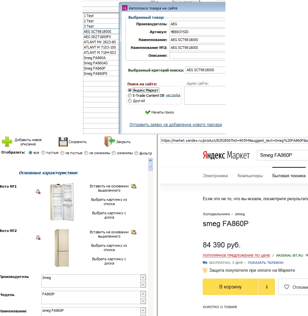Click the floppy disk Save icon
308x316 pixels.
63,142
